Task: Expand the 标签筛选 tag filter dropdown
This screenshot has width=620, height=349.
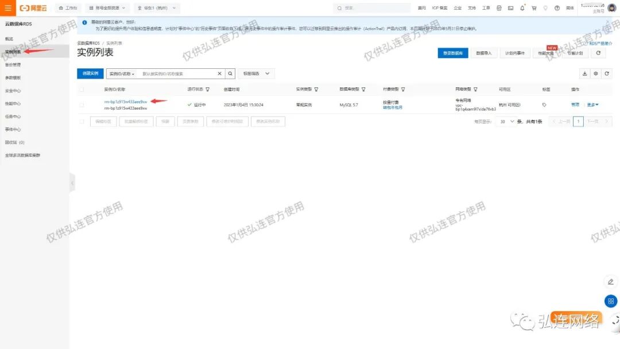Action: pyautogui.click(x=256, y=73)
